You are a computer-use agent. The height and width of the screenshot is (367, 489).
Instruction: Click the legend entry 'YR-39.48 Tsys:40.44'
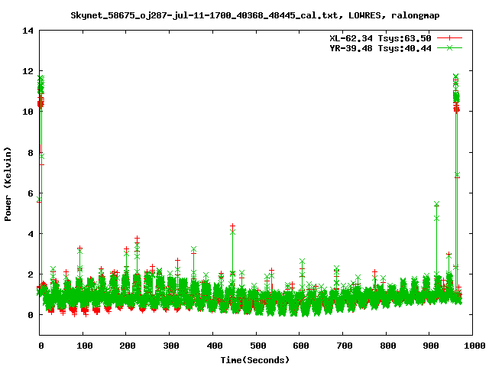[381, 48]
